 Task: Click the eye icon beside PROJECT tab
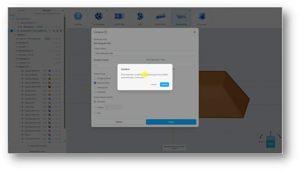(x=63, y=11)
